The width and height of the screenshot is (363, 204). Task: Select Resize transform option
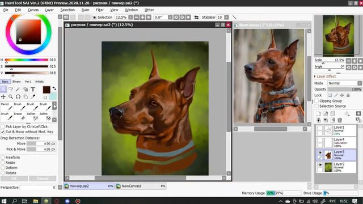(3, 163)
